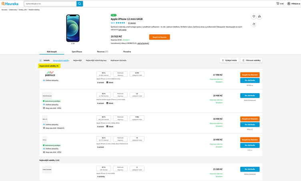Image resolution: width=301 pixels, height=181 pixels.
Task: Click Do obchodu in CZC.cz offer
Action: click(x=250, y=145)
